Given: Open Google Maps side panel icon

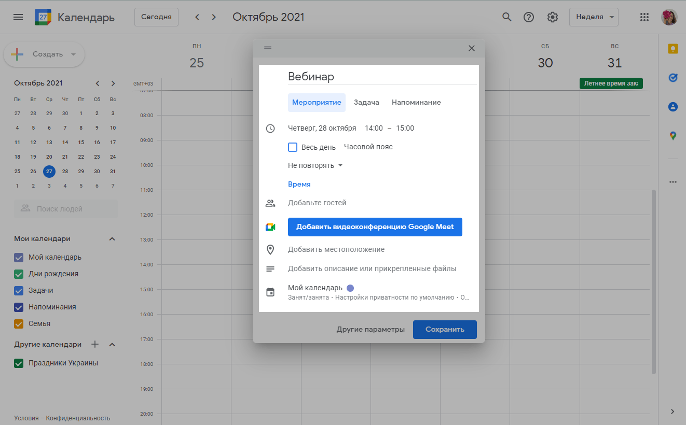Looking at the screenshot, I should click(x=673, y=136).
